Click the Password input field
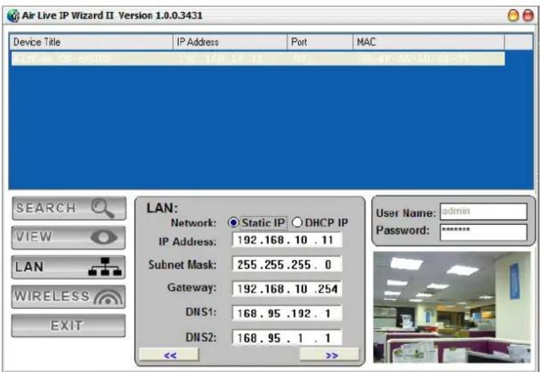This screenshot has width=540, height=372. [x=484, y=232]
